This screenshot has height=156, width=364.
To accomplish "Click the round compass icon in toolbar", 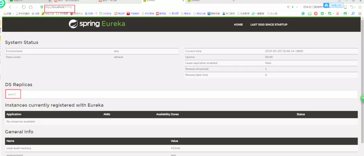I will pos(303,14).
